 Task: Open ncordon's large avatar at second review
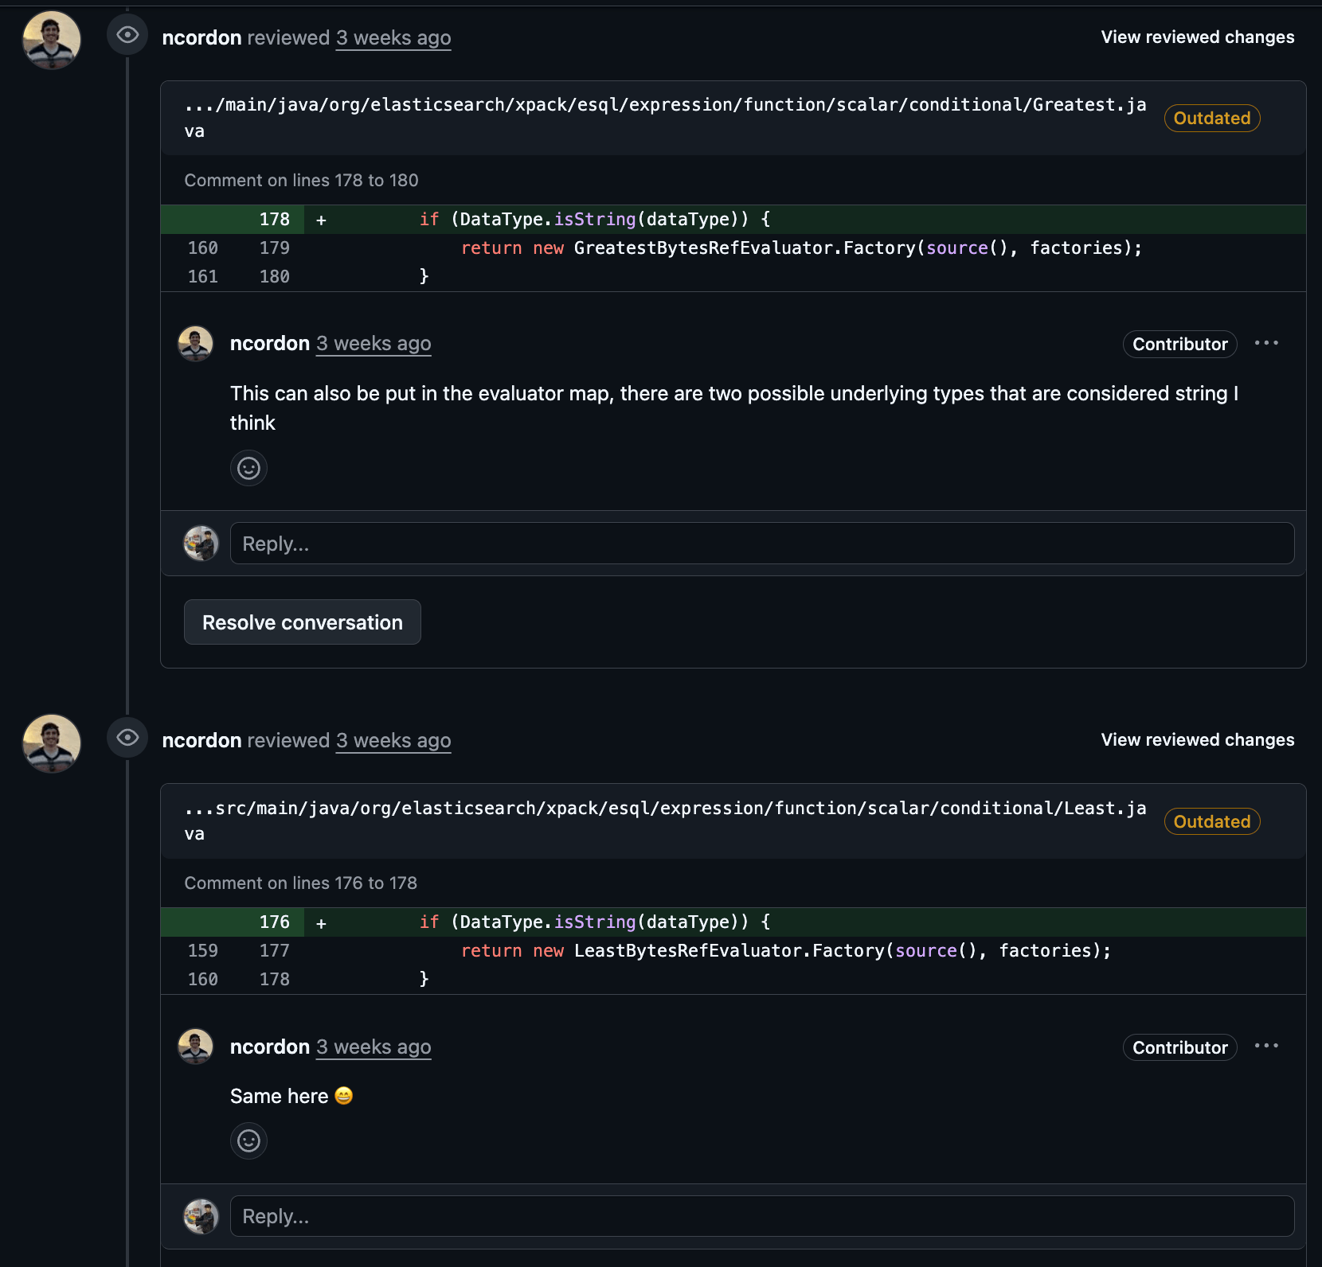[52, 743]
